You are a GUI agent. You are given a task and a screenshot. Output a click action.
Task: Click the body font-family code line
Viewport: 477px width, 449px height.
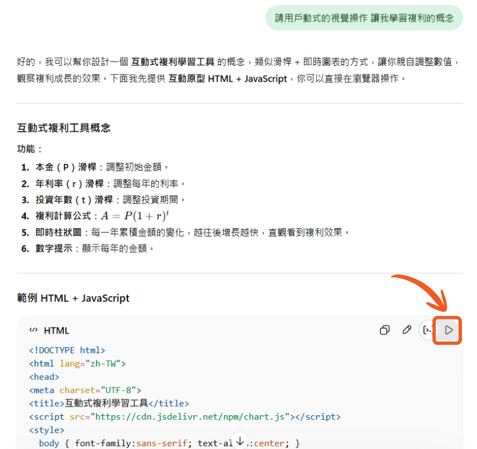click(170, 443)
